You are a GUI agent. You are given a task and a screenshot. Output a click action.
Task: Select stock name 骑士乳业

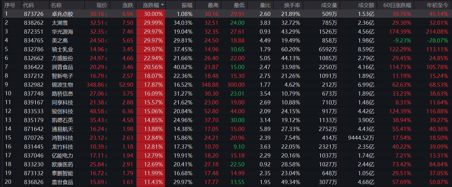(62, 49)
